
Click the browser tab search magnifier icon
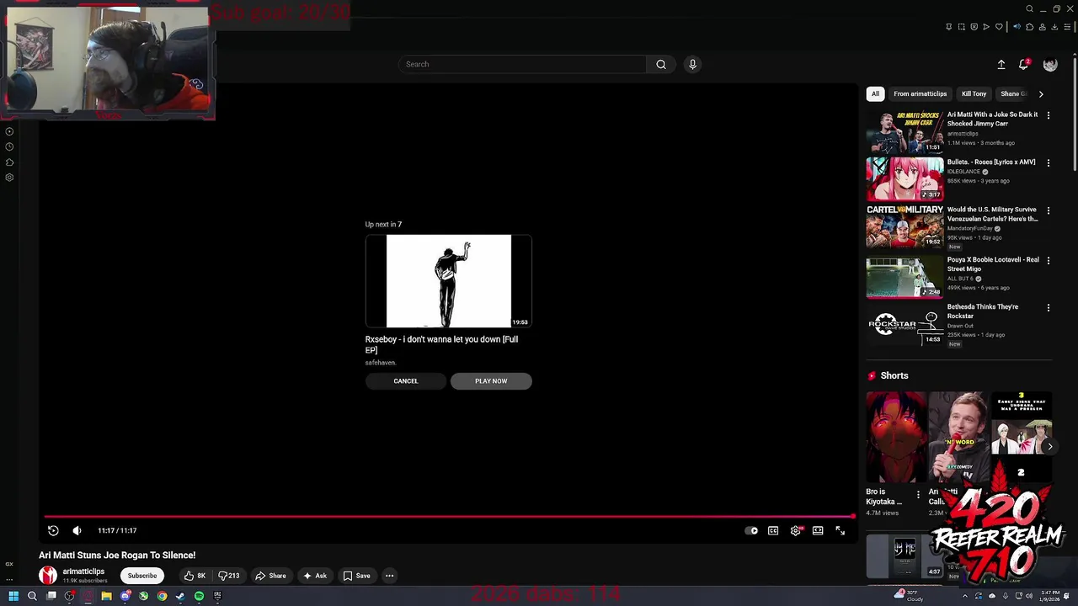click(x=1029, y=8)
